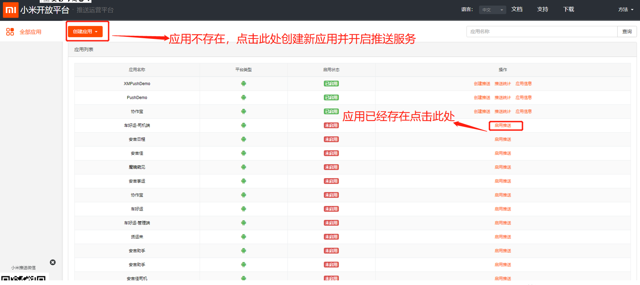Click the 全部应用 grid icon in sidebar

coord(10,32)
